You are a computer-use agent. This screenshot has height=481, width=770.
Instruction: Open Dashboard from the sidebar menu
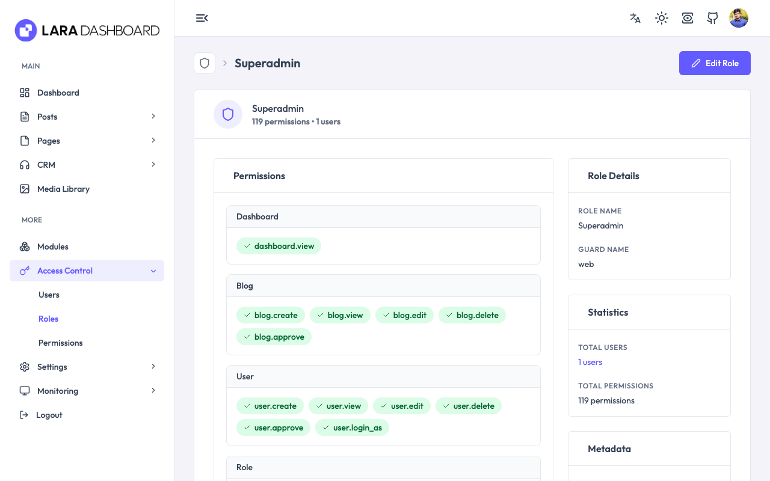(x=87, y=93)
